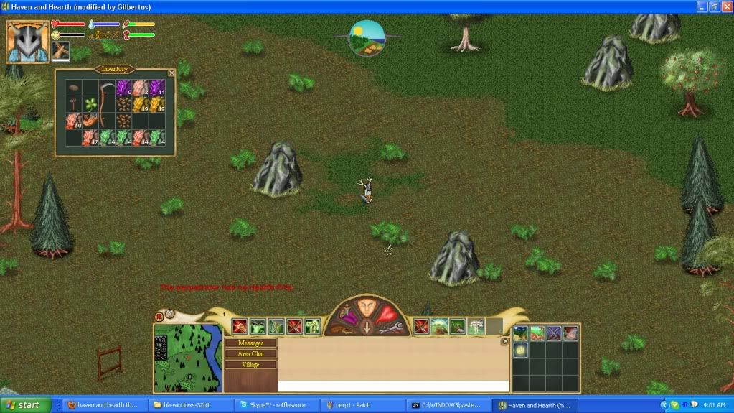Screen dimensions: 734x413
Task: Pick the orange root item in the inventory
Action: (90, 121)
